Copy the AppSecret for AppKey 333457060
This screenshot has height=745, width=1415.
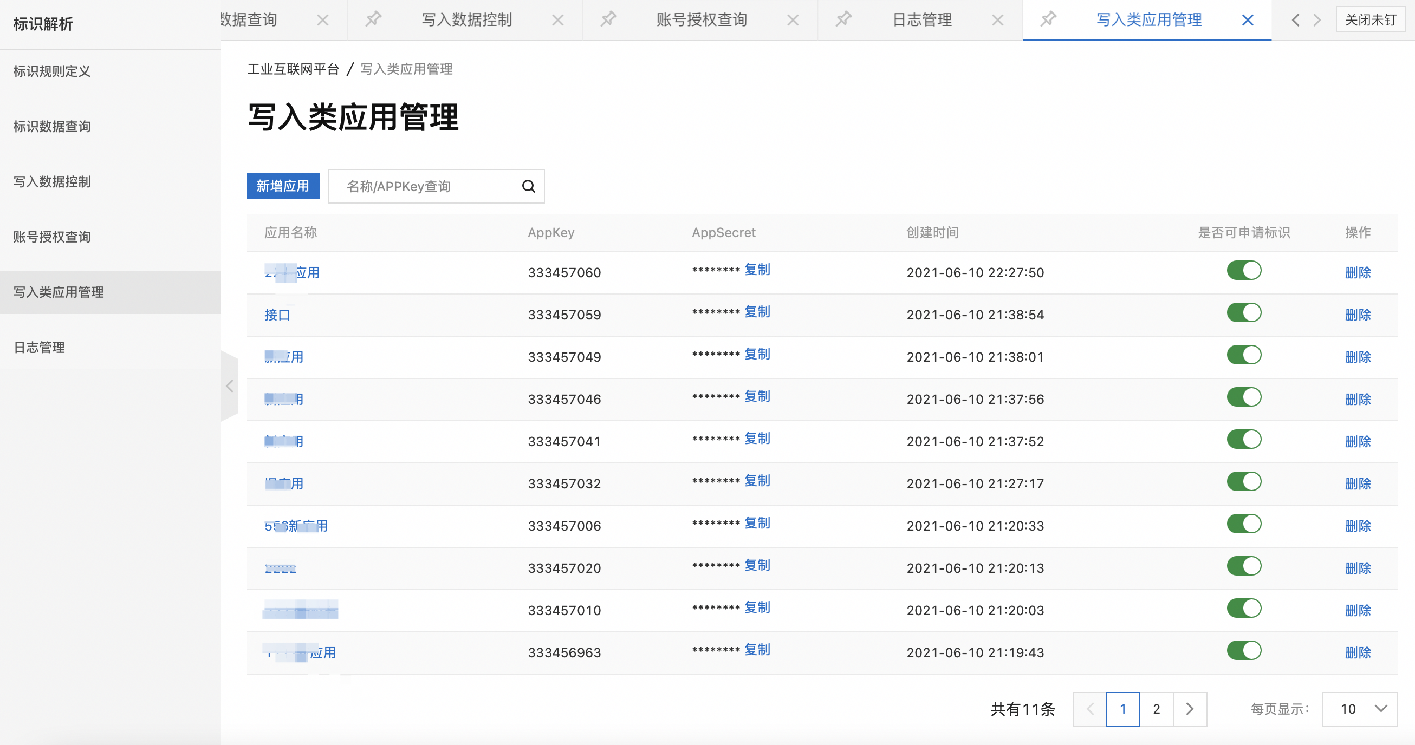pos(757,270)
